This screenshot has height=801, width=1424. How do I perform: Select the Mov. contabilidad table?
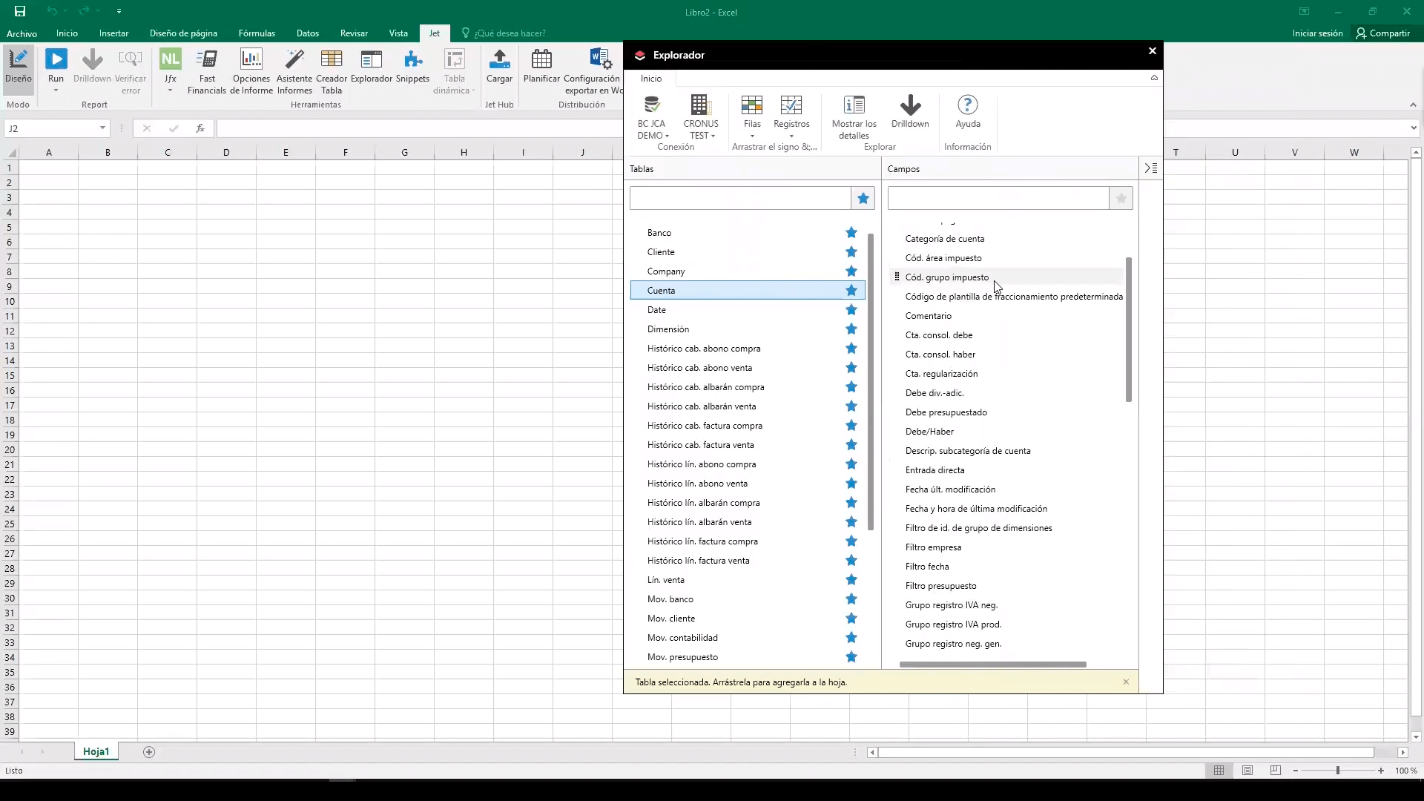682,638
